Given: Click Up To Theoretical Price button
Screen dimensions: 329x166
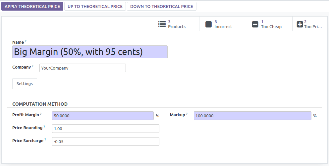Looking at the screenshot, I should pos(95,6).
